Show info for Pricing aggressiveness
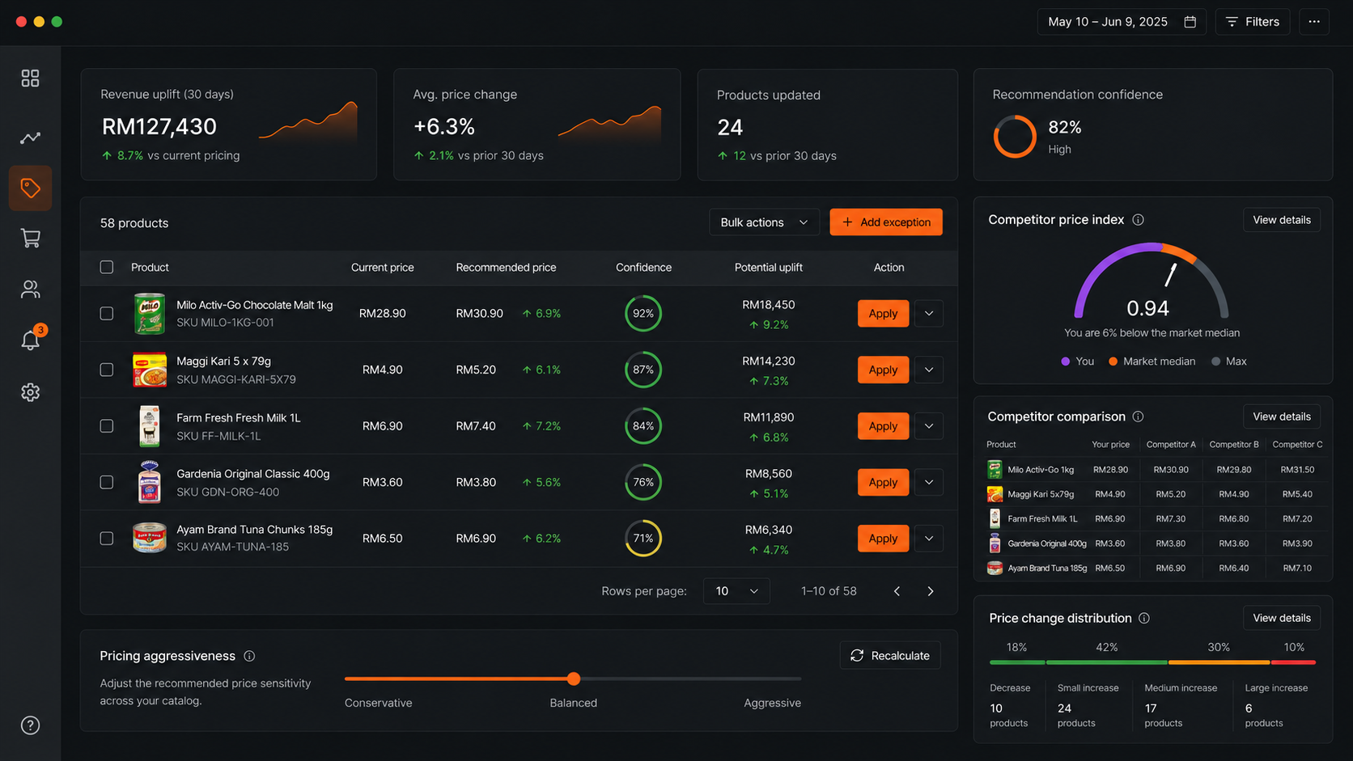 pos(249,656)
